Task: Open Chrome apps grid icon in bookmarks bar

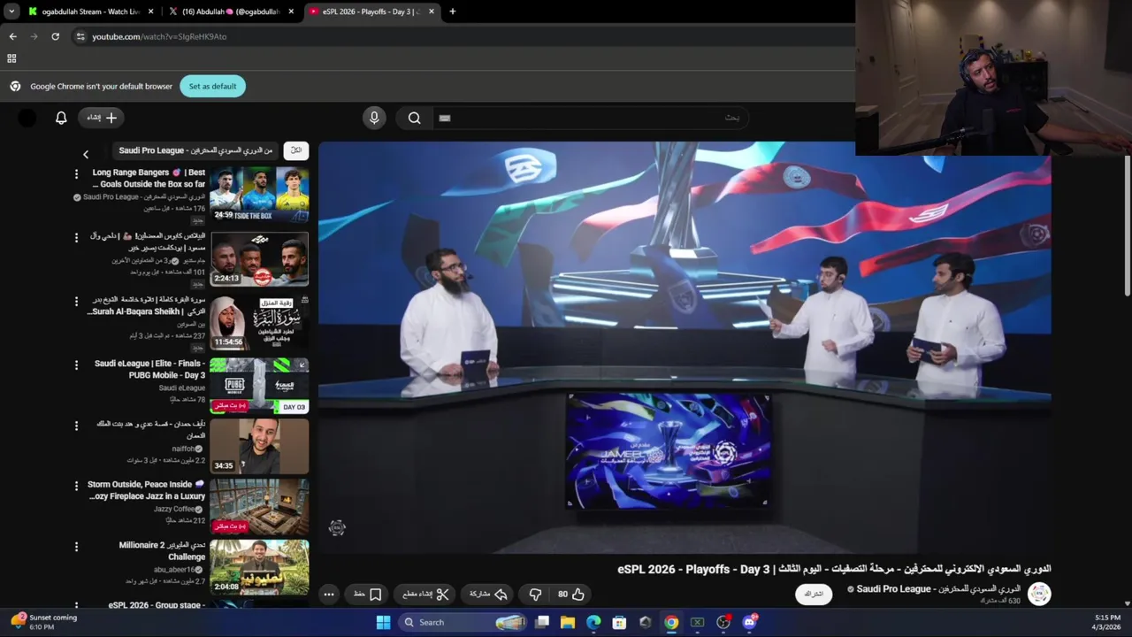Action: point(11,58)
